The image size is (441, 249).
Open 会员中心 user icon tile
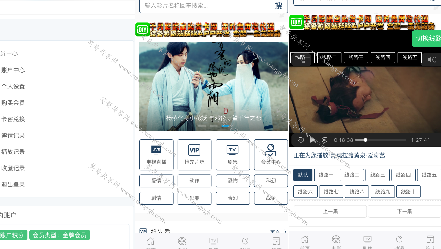tap(271, 155)
